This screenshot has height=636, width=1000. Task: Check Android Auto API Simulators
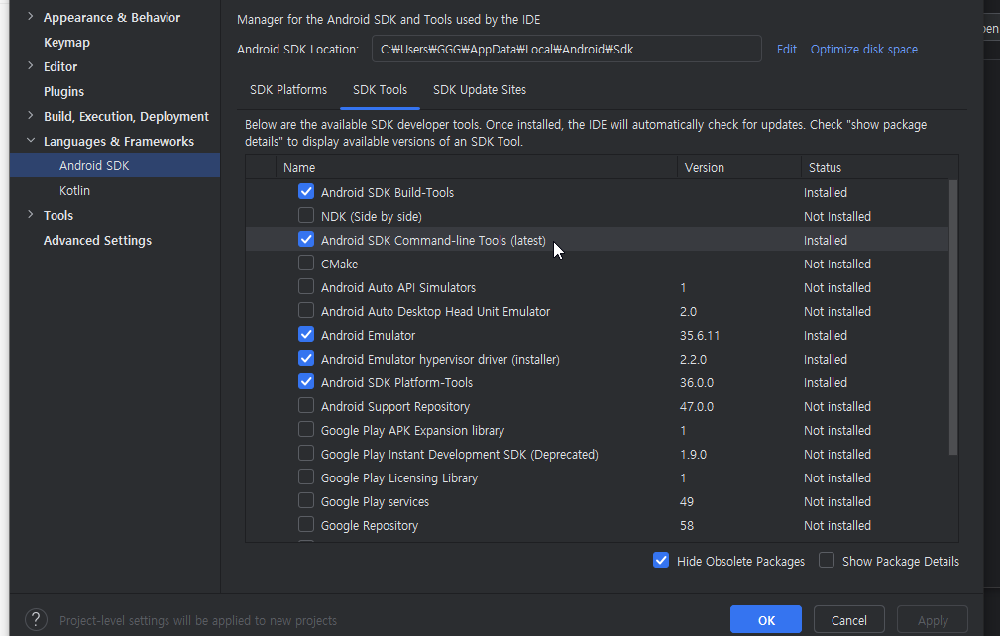coord(306,286)
